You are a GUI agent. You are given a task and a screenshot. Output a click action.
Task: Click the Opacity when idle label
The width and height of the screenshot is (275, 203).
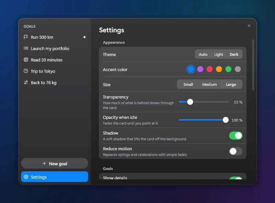(120, 117)
